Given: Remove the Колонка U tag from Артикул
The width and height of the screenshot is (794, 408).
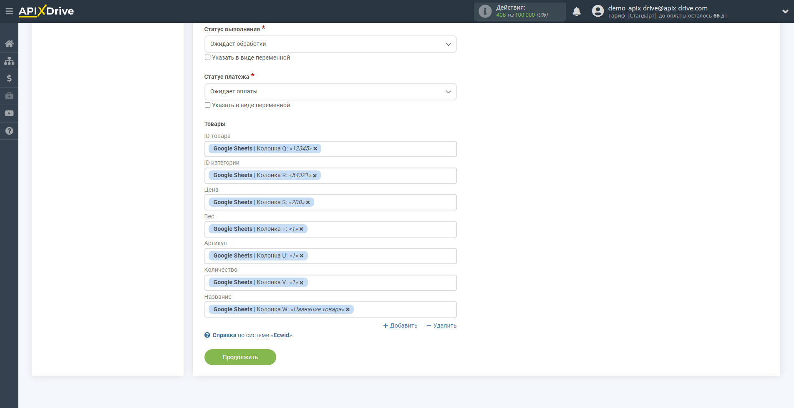Looking at the screenshot, I should (302, 256).
